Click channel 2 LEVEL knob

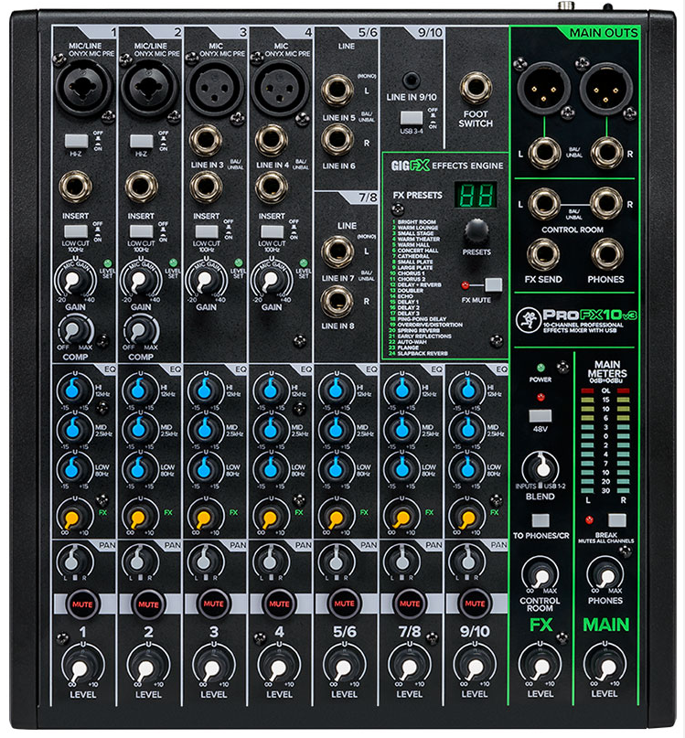(147, 667)
